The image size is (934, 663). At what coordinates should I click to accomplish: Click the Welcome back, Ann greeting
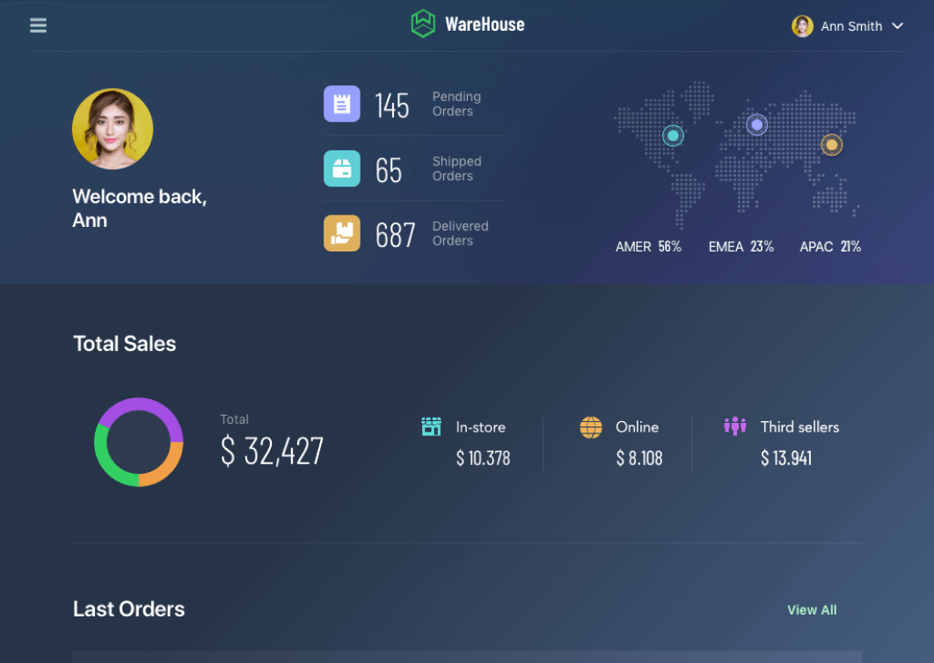click(139, 208)
